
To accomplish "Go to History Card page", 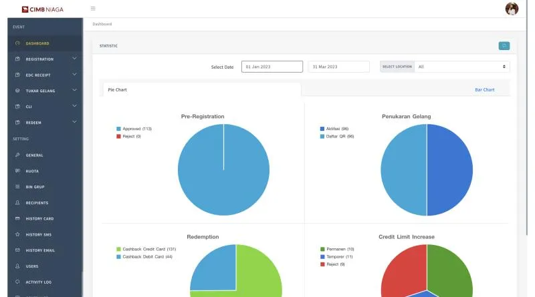I will point(45,219).
